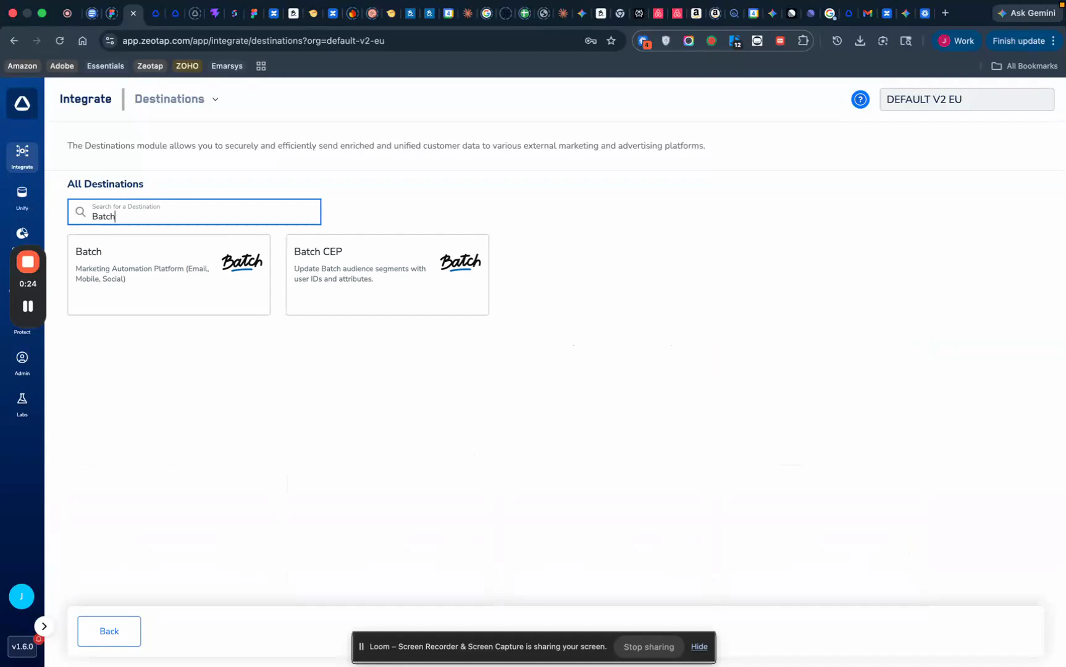Open the password manager key icon
The image size is (1066, 667).
pyautogui.click(x=590, y=41)
